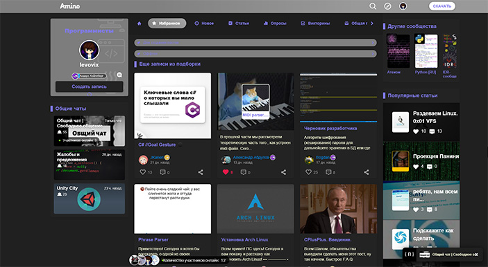This screenshot has height=267, width=488.
Task: Open JKaner author avatar
Action: (143, 160)
